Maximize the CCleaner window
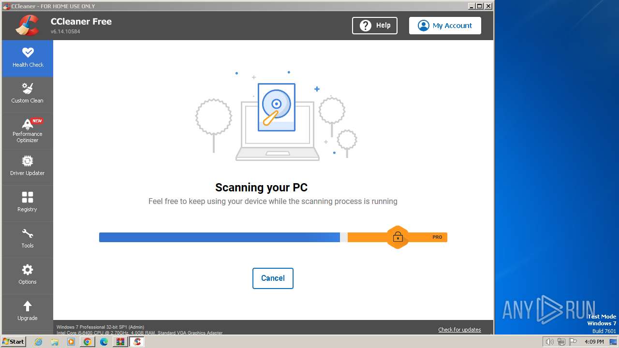Viewport: 619px width, 348px height. point(480,6)
